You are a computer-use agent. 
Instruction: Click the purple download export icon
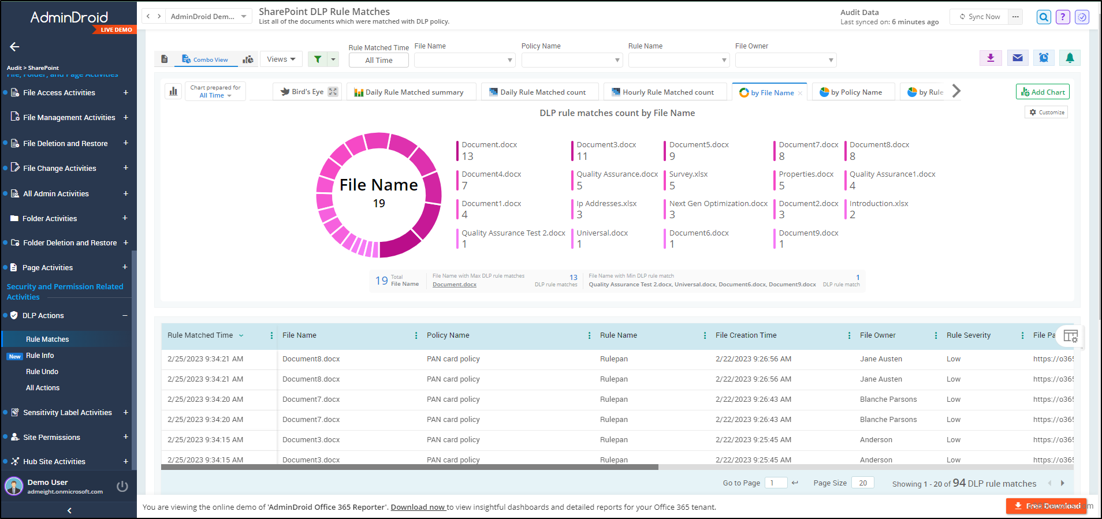pyautogui.click(x=991, y=58)
